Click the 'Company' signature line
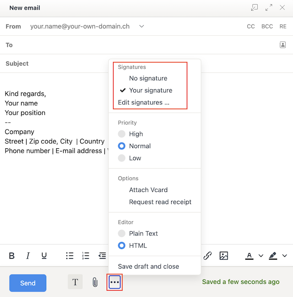The image size is (293, 297). point(19,132)
